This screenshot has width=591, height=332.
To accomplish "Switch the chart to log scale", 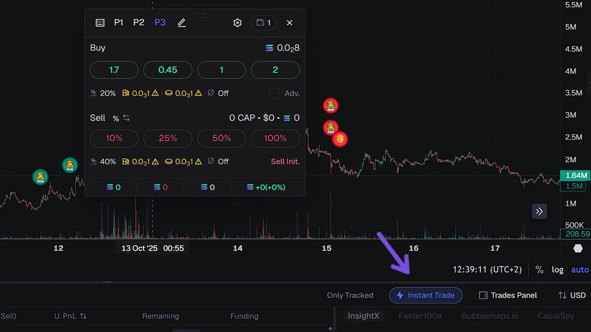I will tap(557, 269).
